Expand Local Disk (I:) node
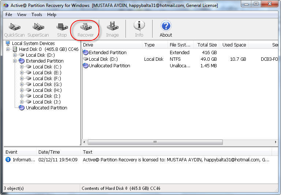281x195 pixels. coord(22,96)
